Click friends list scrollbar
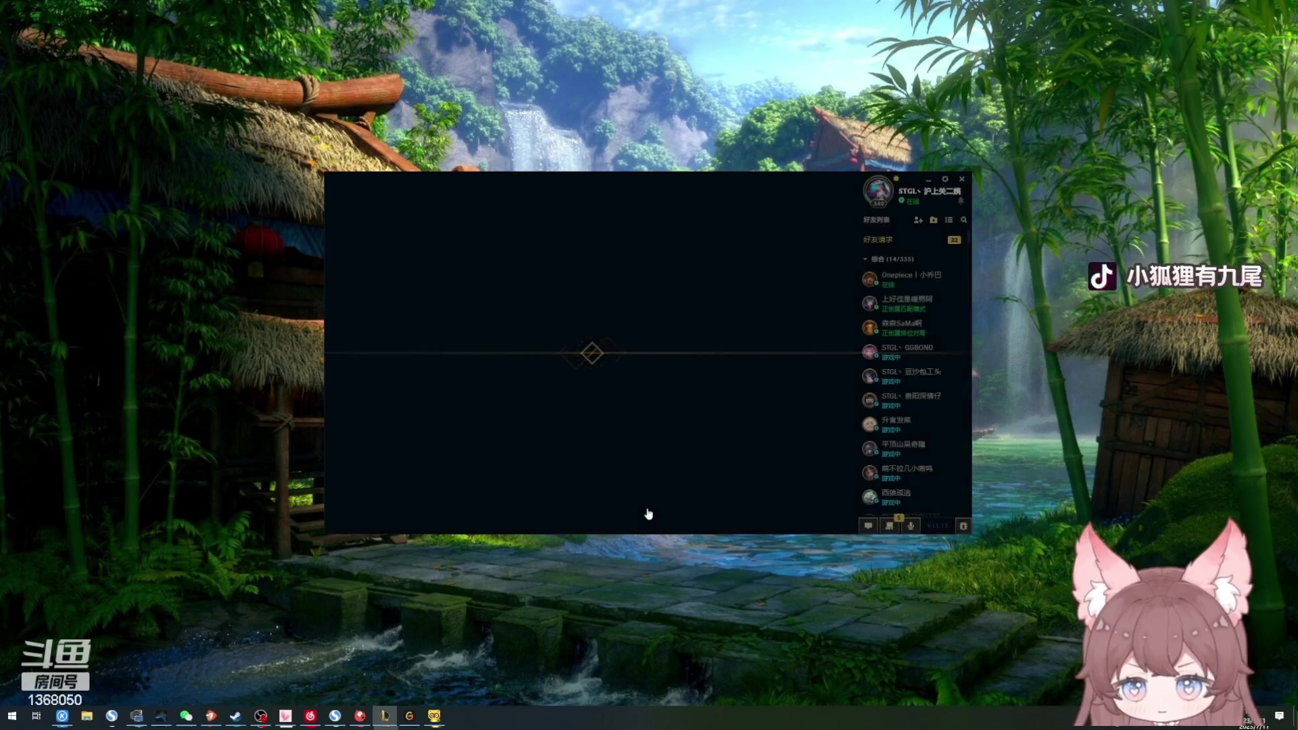1298x730 pixels. click(969, 238)
